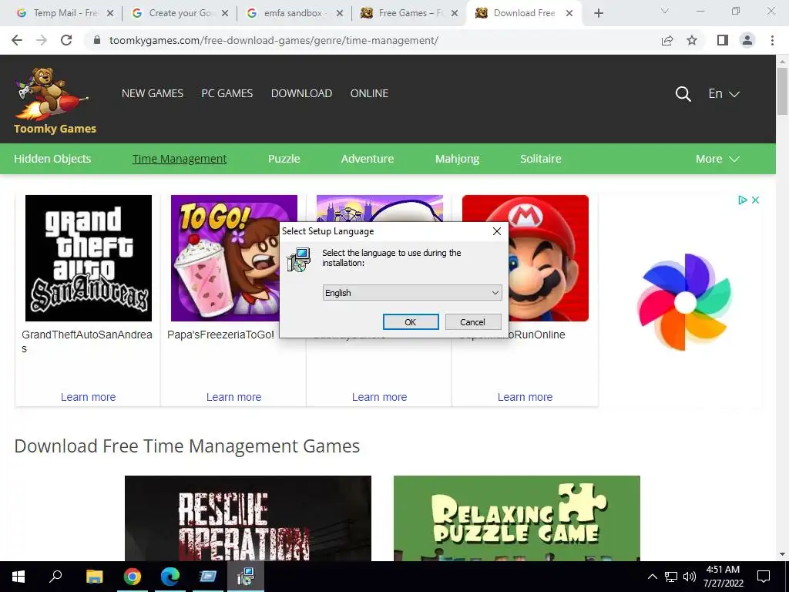Bookmark this page with star icon
Viewport: 789px width, 592px height.
click(x=692, y=40)
